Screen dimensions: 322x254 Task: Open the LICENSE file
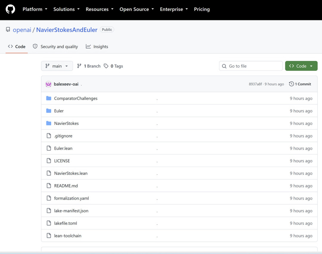point(62,161)
